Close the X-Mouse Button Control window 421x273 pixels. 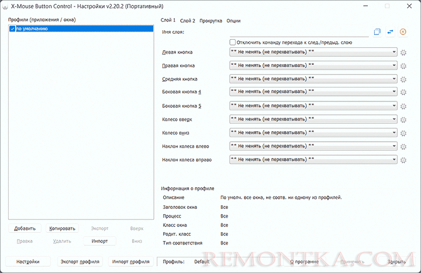point(409,6)
